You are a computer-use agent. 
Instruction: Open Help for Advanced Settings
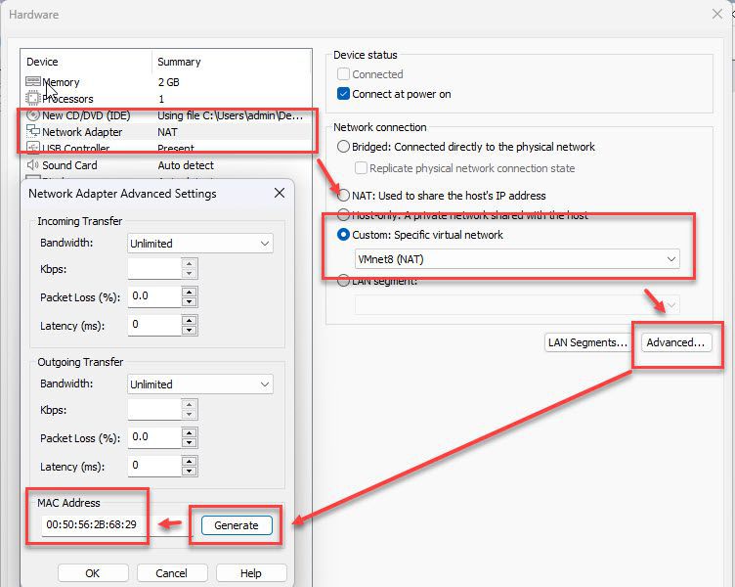click(x=251, y=573)
